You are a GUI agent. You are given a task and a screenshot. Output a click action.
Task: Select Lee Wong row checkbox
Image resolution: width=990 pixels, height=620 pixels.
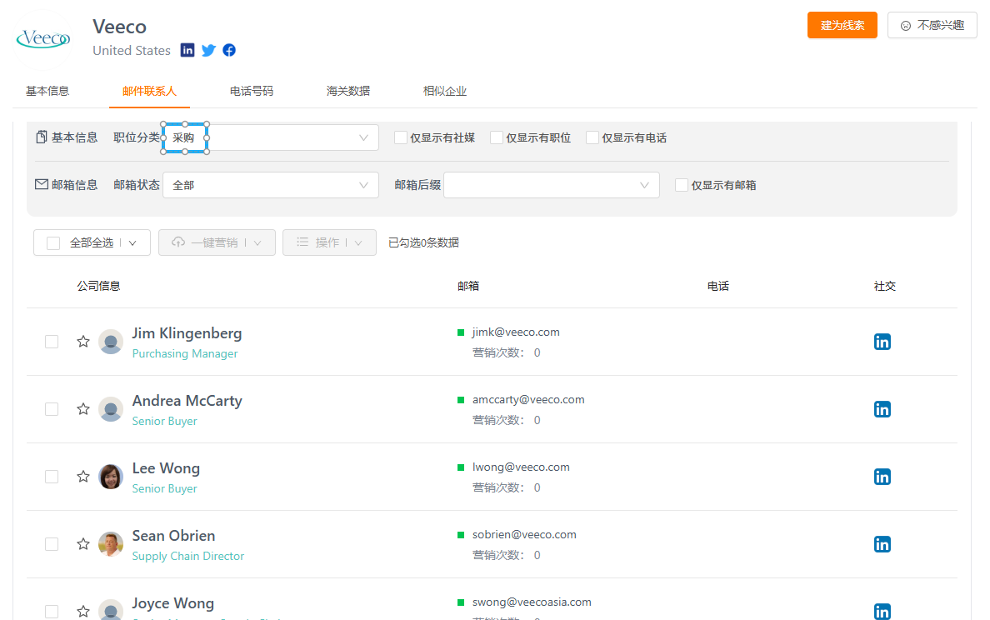(x=52, y=477)
